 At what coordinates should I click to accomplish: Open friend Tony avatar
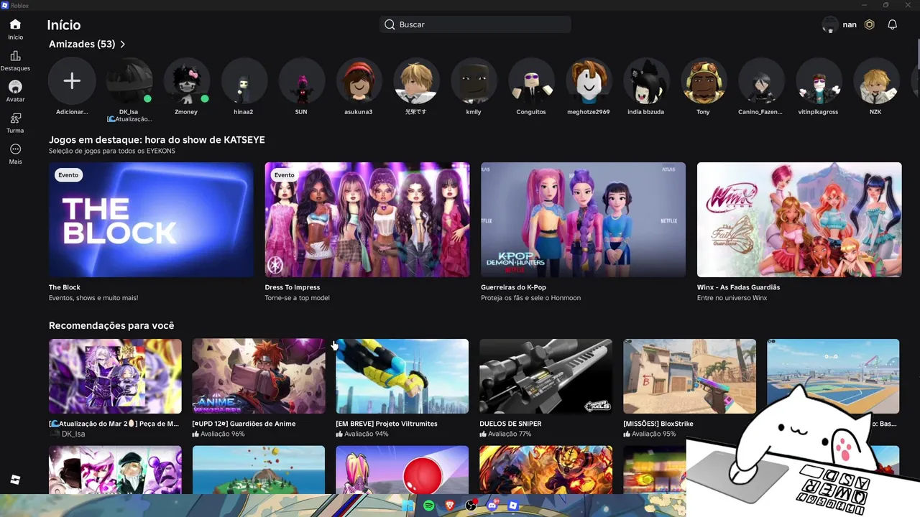(704, 80)
